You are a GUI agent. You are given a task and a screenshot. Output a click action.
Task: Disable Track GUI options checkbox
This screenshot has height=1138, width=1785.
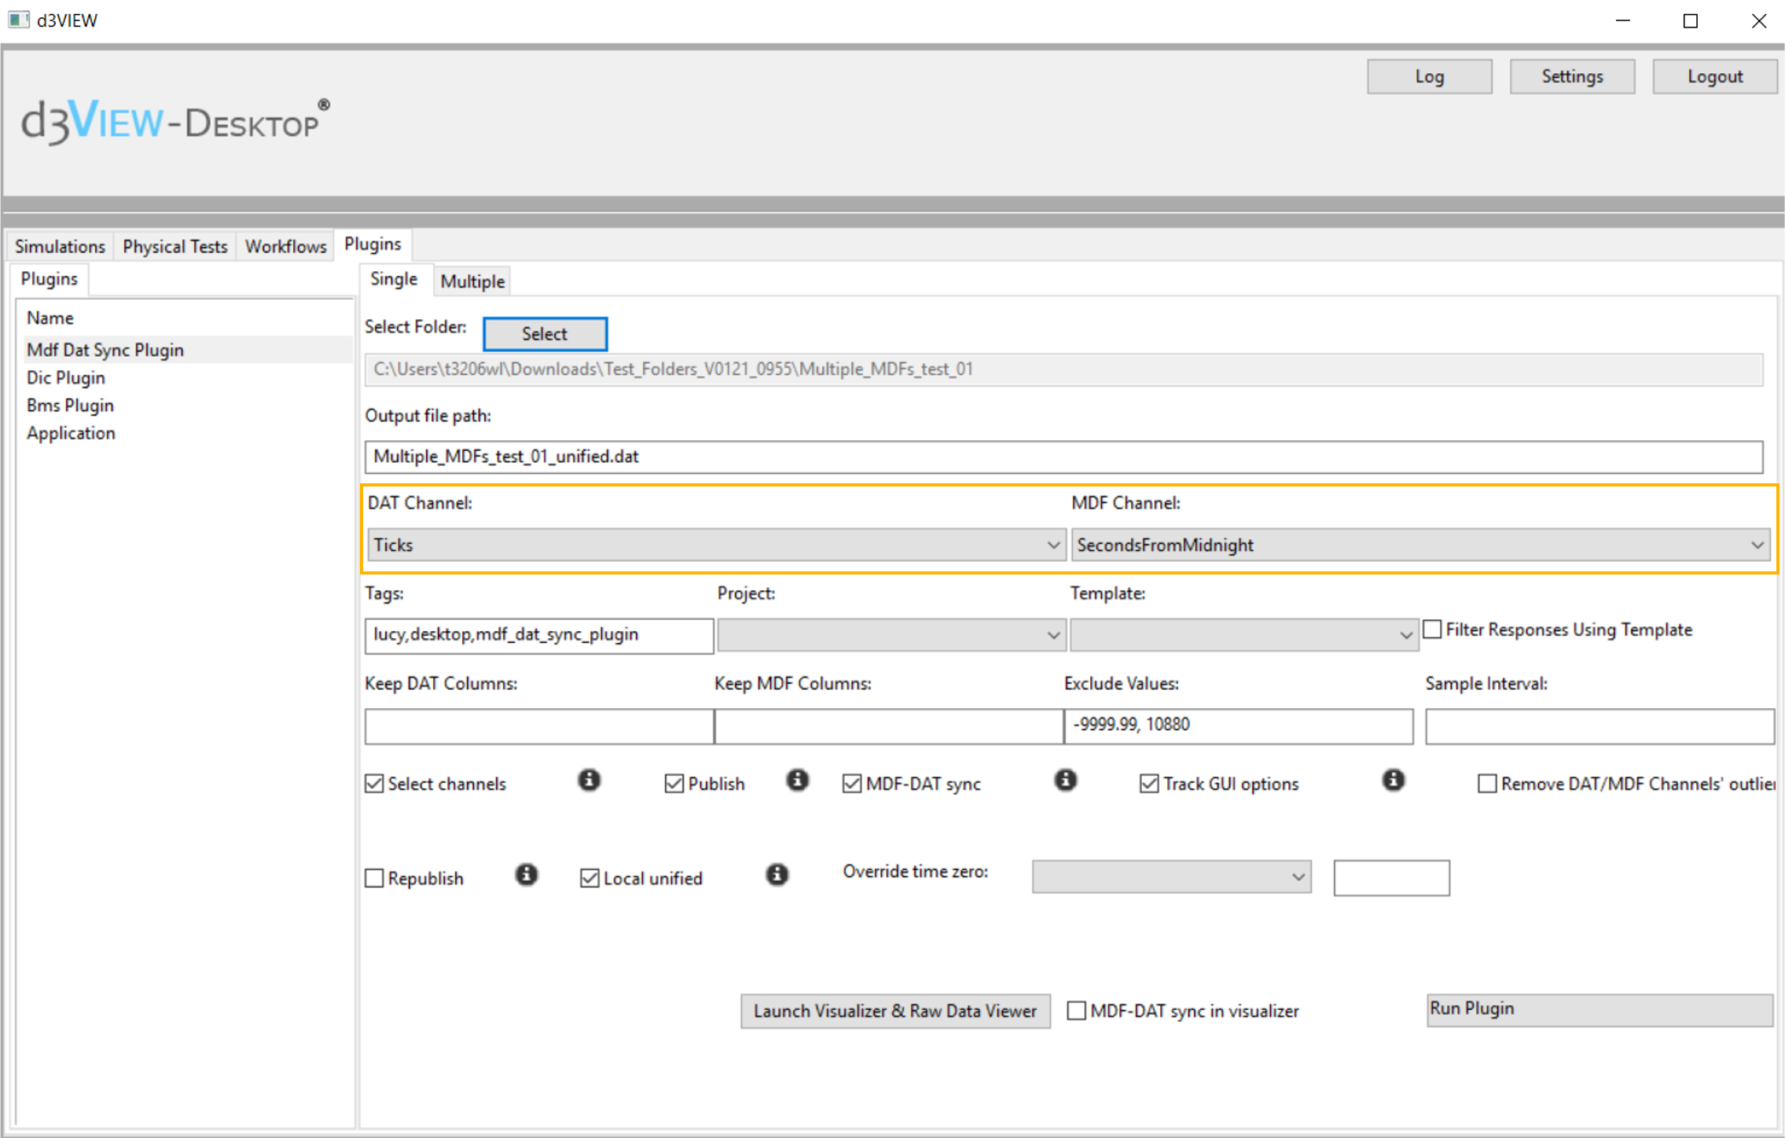click(x=1148, y=784)
